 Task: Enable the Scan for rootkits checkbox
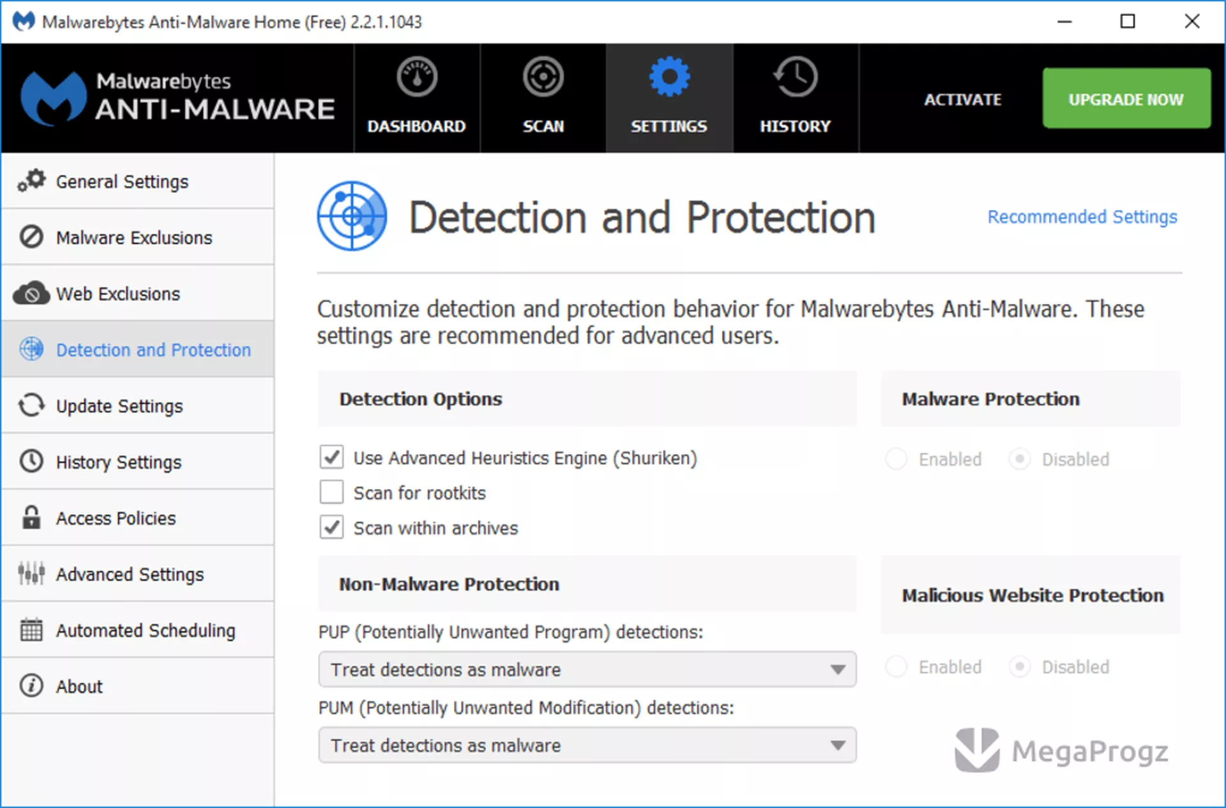tap(331, 492)
